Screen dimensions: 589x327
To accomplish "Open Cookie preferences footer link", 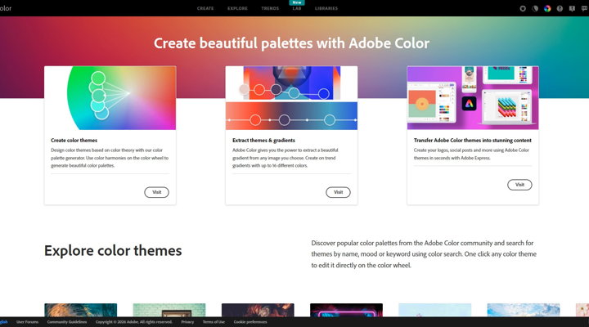I will [250, 322].
